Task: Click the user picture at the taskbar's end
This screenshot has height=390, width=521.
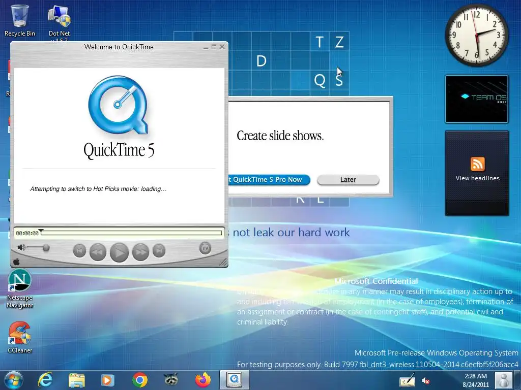Action: (x=504, y=380)
